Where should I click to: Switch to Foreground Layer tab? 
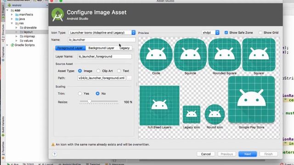point(70,48)
